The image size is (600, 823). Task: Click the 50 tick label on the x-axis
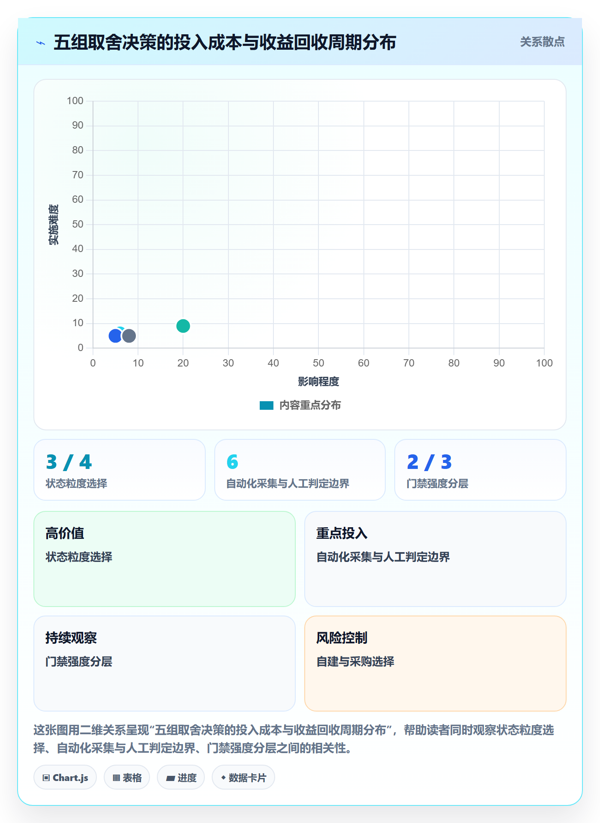[318, 363]
